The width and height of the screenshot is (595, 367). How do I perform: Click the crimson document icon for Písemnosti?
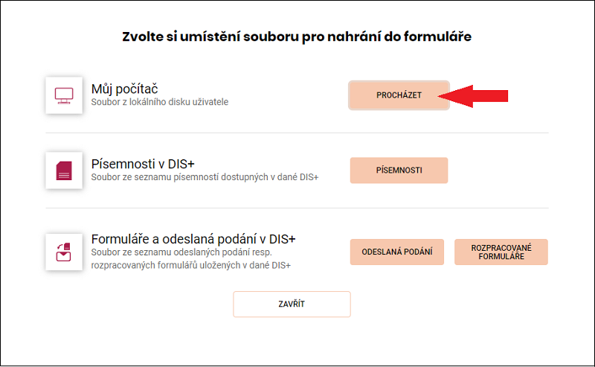[x=64, y=170]
